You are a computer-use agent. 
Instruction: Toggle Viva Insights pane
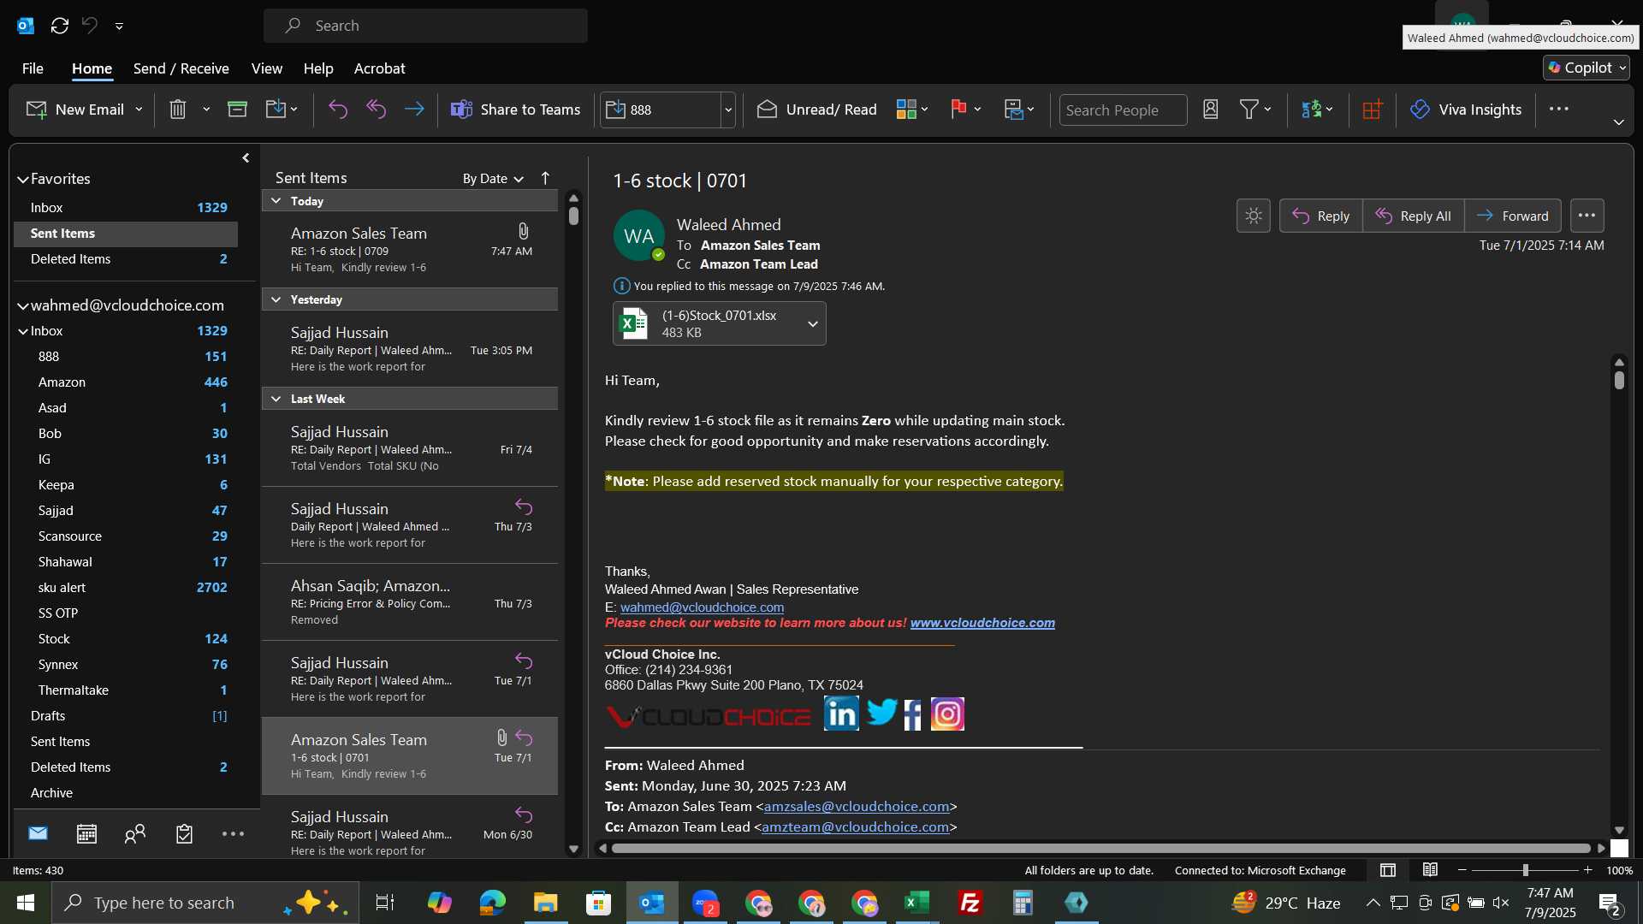click(x=1466, y=110)
